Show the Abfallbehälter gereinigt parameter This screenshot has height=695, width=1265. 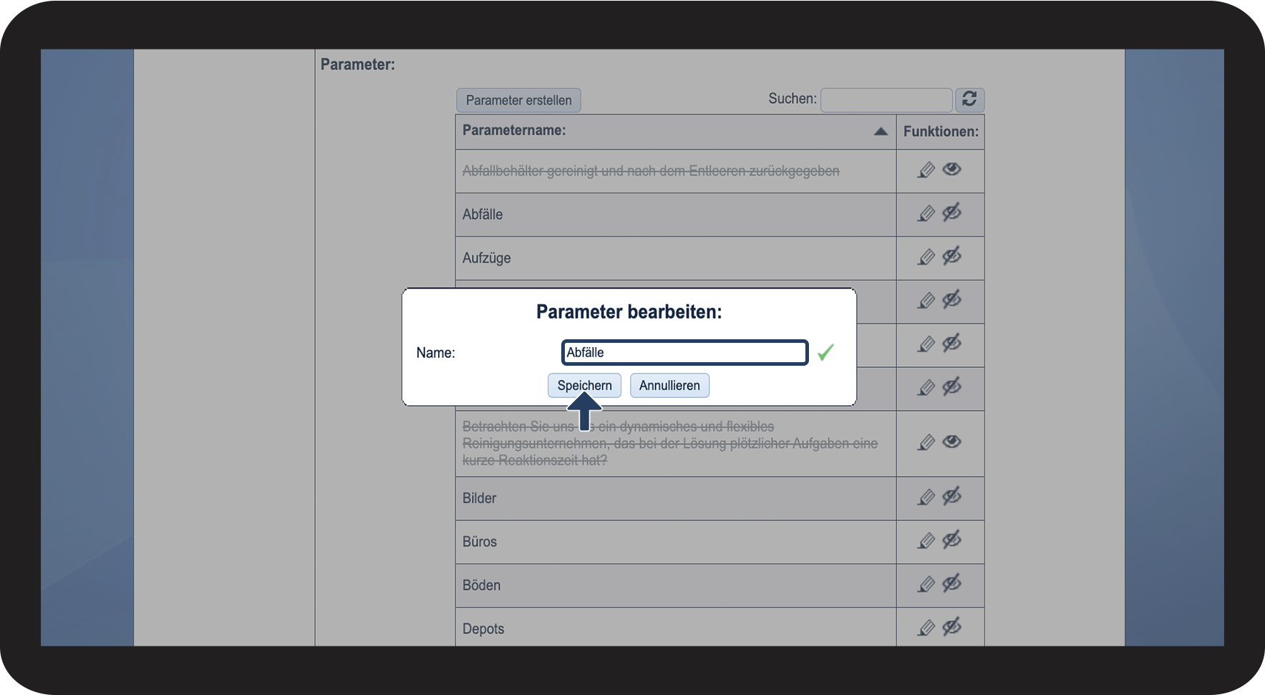pos(951,170)
